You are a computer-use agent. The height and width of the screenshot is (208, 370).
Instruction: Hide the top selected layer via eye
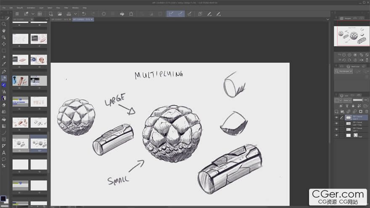click(x=336, y=117)
